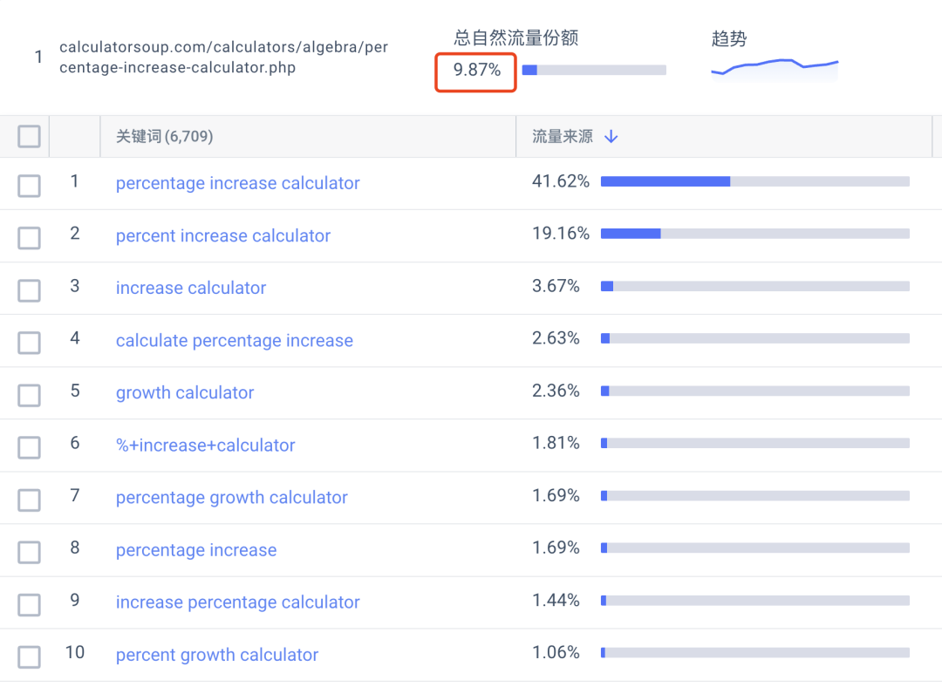Screen dimensions: 942x694
Task: Click the sort arrow beside 流量来源
Action: pyautogui.click(x=611, y=137)
